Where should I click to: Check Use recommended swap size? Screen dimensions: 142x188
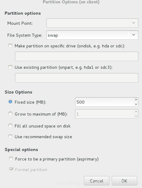10,136
